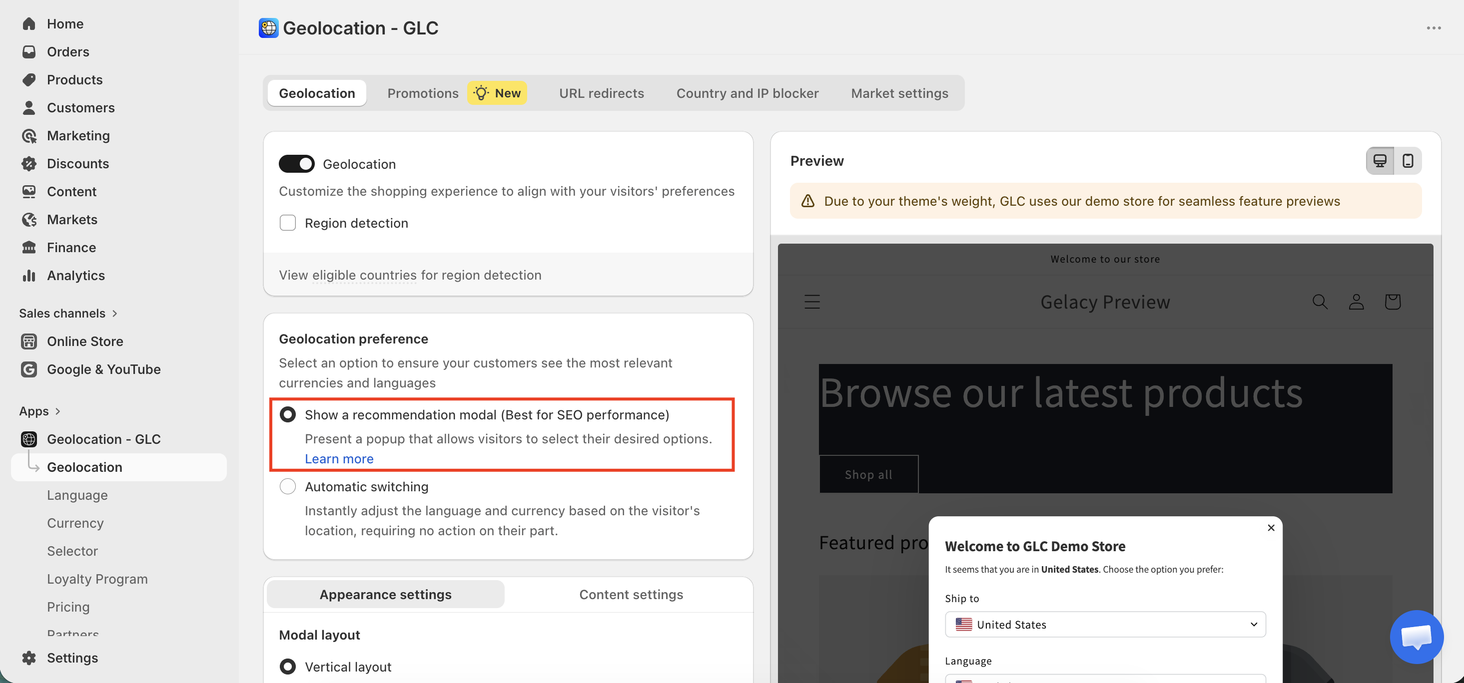Click the theme weight warning banner
This screenshot has width=1464, height=683.
click(x=1105, y=201)
